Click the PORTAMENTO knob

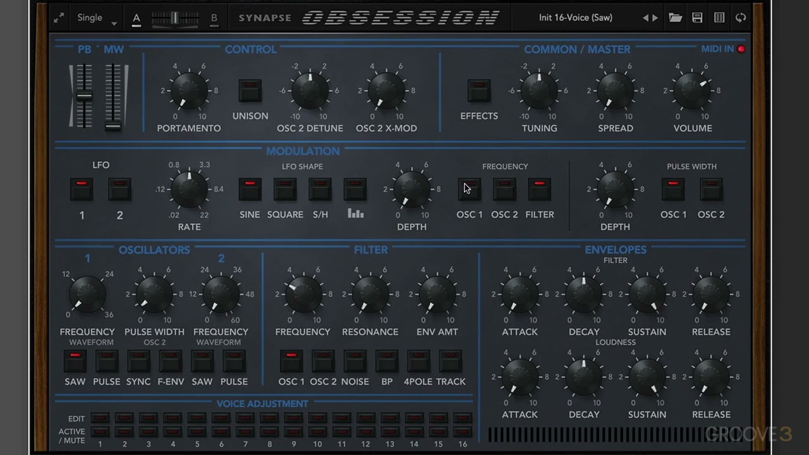pos(188,90)
